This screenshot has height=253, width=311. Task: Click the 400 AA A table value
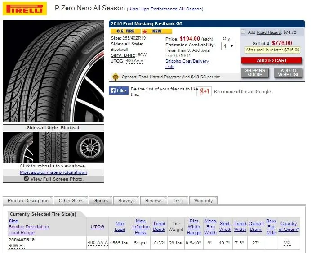98,243
